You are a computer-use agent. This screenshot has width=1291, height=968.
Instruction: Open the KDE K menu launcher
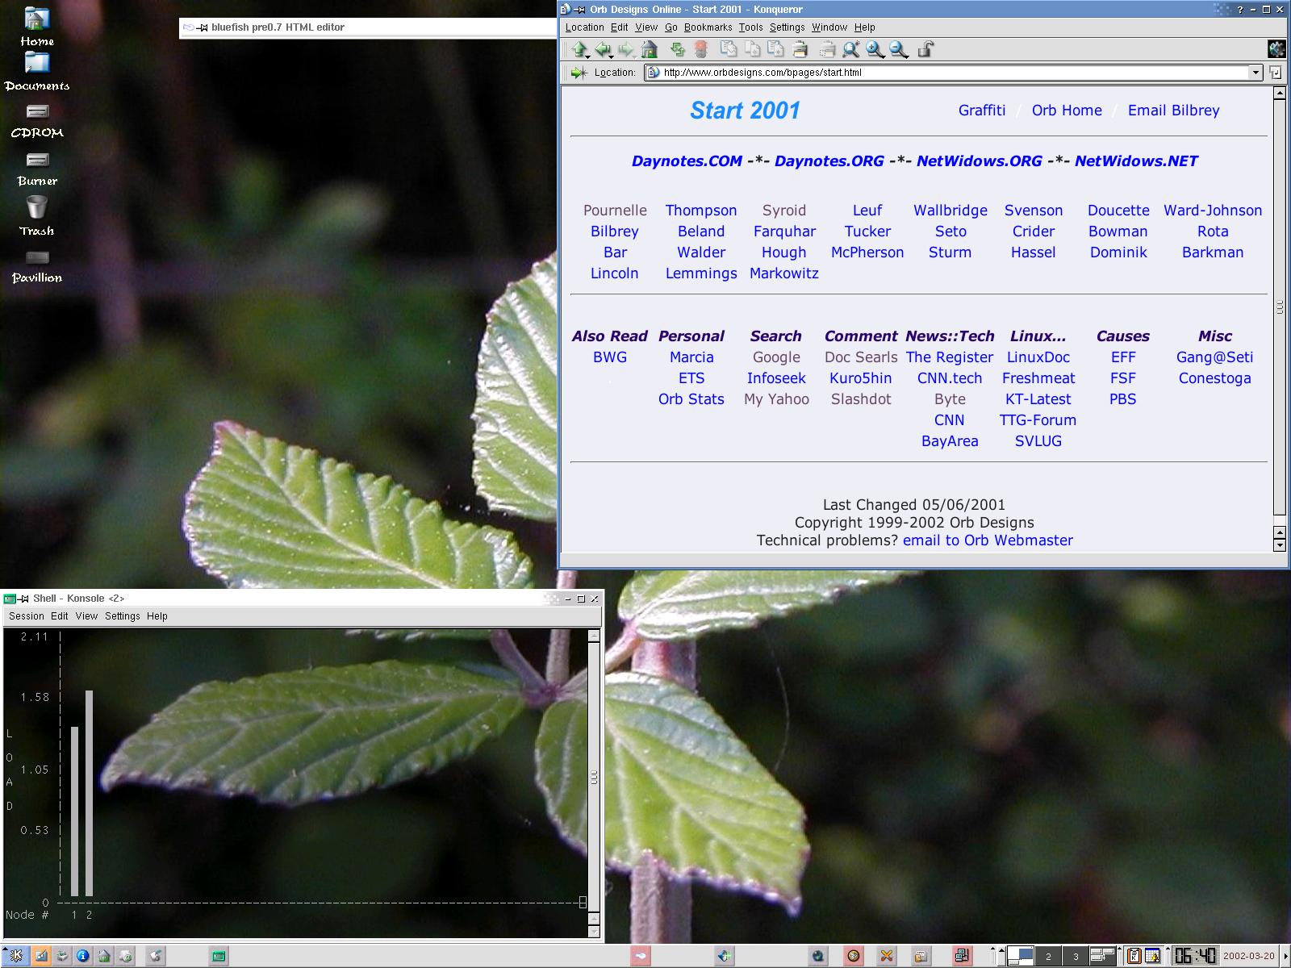[x=16, y=956]
